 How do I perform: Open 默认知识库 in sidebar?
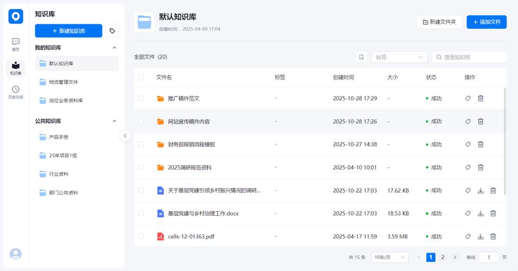[x=77, y=63]
